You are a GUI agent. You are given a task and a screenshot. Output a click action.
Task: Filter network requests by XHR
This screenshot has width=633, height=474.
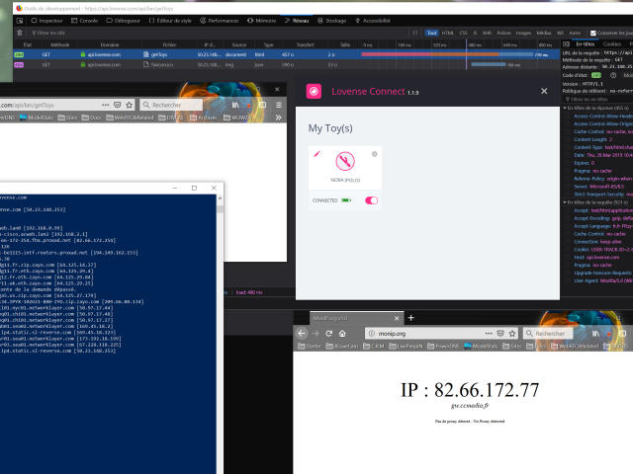pyautogui.click(x=489, y=33)
